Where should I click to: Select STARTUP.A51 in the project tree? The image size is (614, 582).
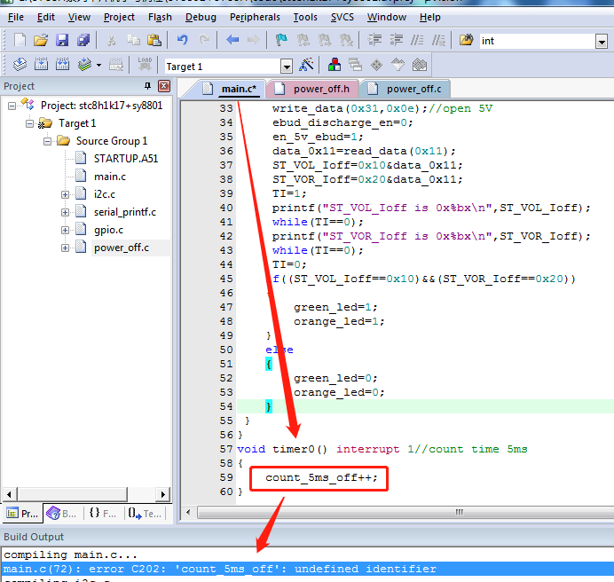tap(126, 159)
